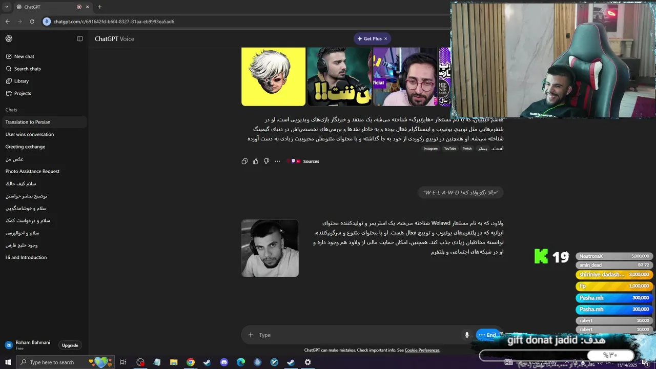Open the Cookie Preferences link
The height and width of the screenshot is (369, 656).
click(x=422, y=350)
